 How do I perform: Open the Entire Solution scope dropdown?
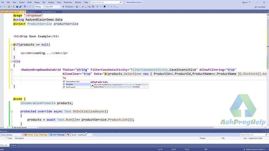pyautogui.click(x=11, y=135)
